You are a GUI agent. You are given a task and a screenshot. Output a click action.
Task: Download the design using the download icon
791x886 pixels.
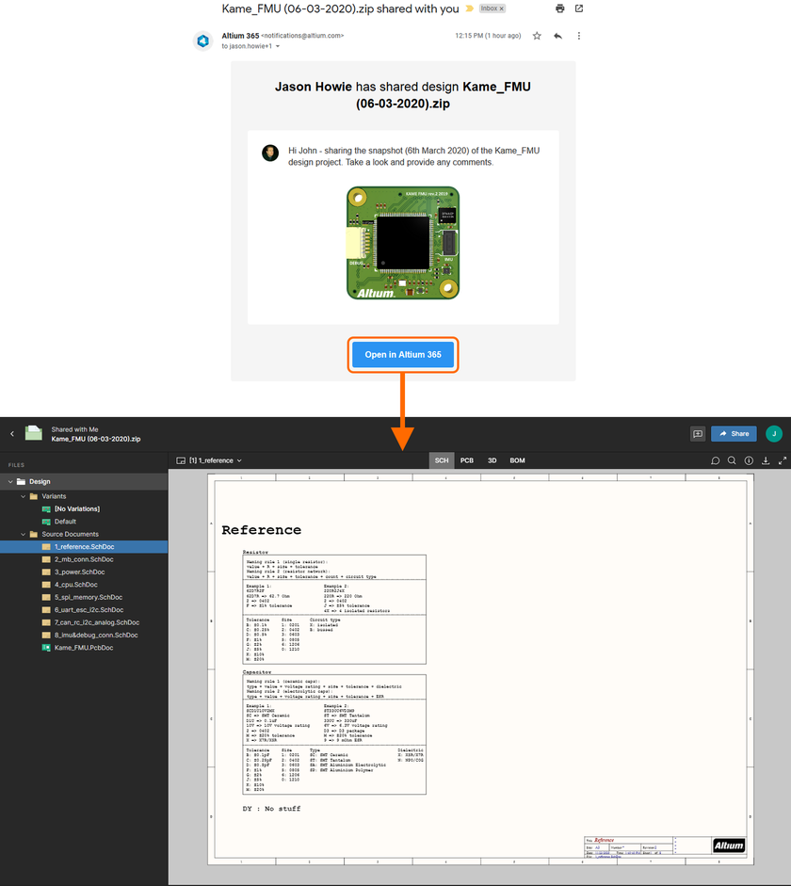point(767,460)
